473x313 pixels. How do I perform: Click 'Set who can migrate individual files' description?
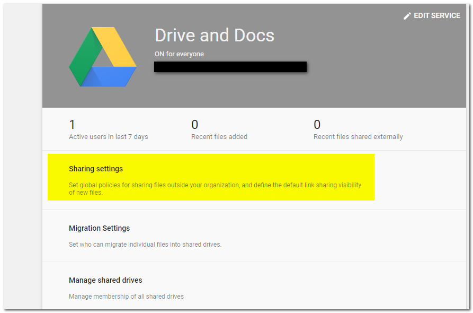click(x=145, y=245)
